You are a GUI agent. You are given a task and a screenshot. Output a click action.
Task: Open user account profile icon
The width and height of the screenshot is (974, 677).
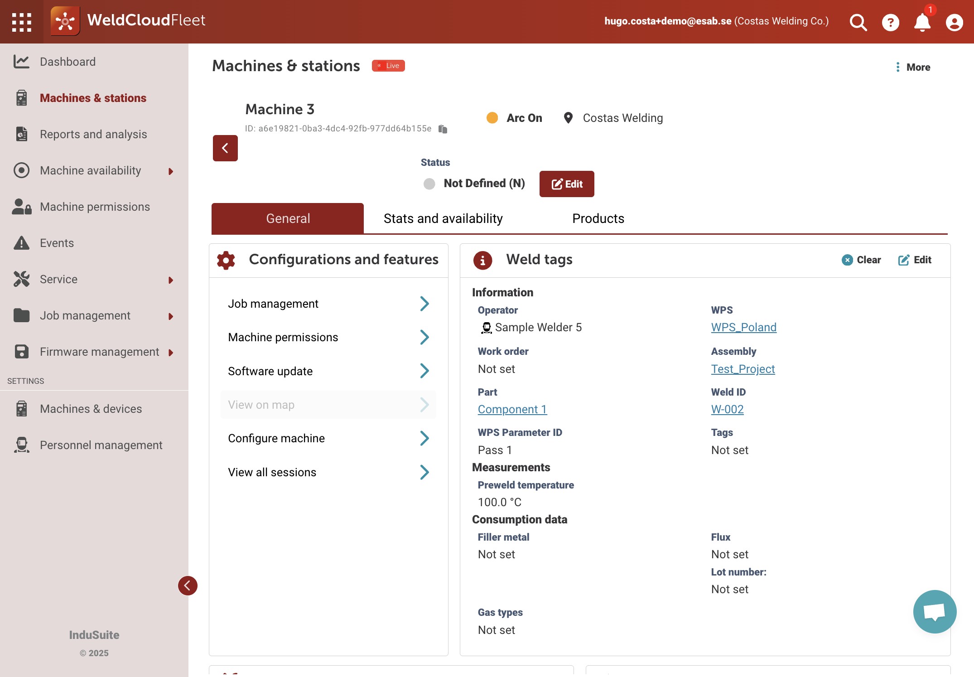coord(954,22)
